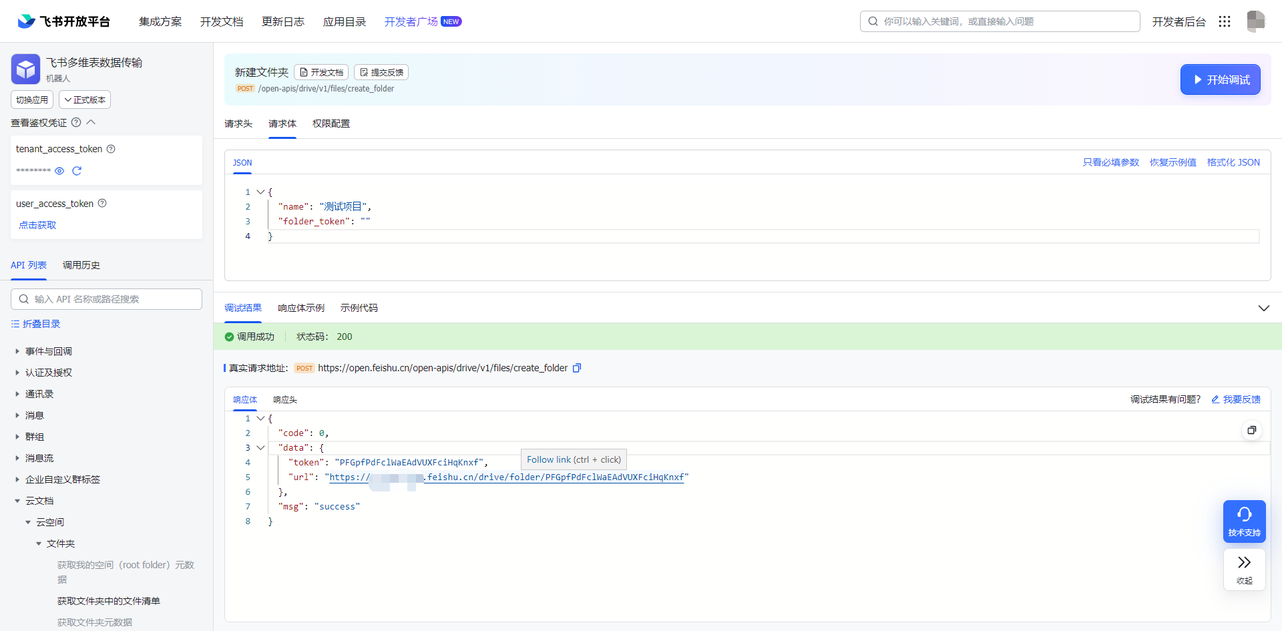Collapse the 文件夹 tree node
1282x631 pixels.
(39, 544)
